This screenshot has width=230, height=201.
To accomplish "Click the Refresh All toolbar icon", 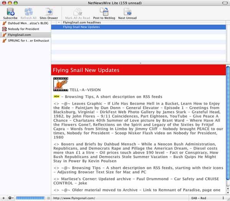I will click(x=28, y=12).
